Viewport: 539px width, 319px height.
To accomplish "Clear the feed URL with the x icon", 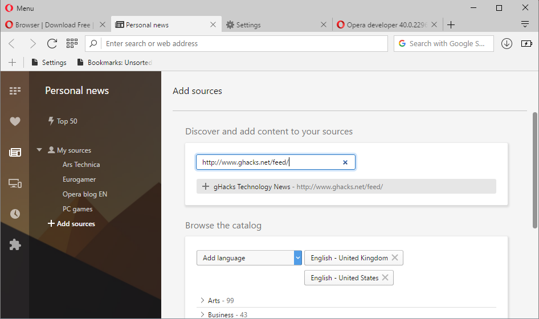I will [x=345, y=162].
